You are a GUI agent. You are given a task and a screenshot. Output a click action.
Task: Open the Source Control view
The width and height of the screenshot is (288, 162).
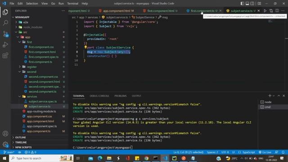(x=5, y=34)
